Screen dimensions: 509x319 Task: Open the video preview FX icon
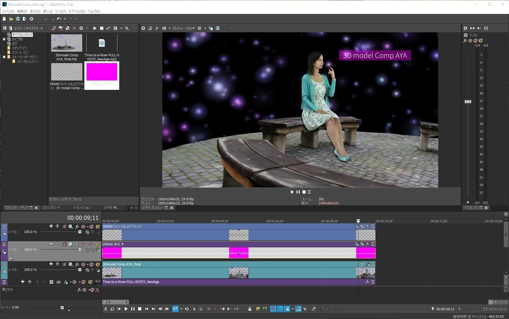coord(157,28)
